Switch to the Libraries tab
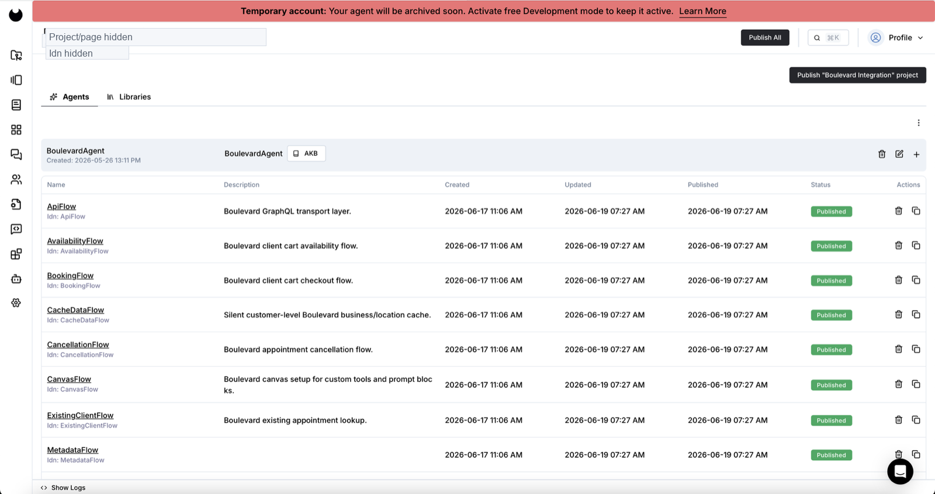This screenshot has width=935, height=494. 129,97
